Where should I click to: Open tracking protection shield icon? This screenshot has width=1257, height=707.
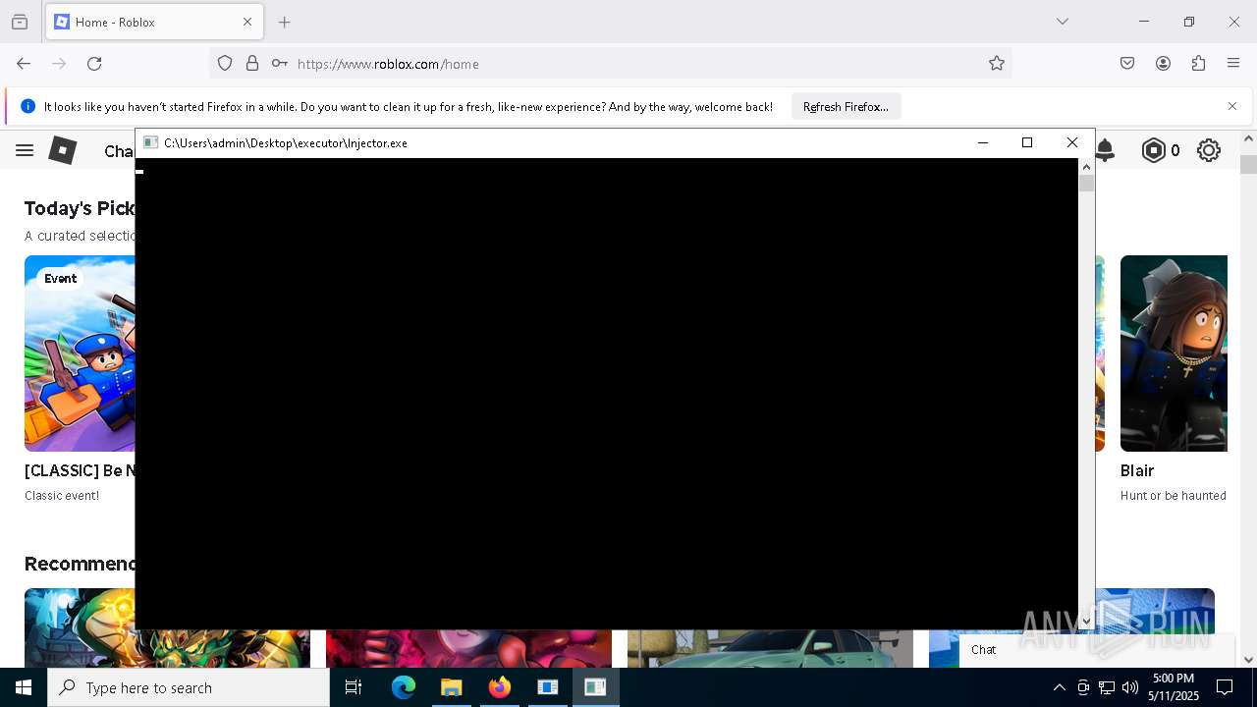click(225, 64)
